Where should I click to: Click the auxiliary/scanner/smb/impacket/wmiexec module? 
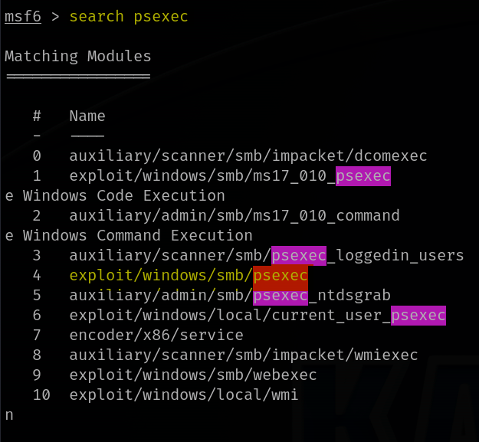click(x=243, y=355)
